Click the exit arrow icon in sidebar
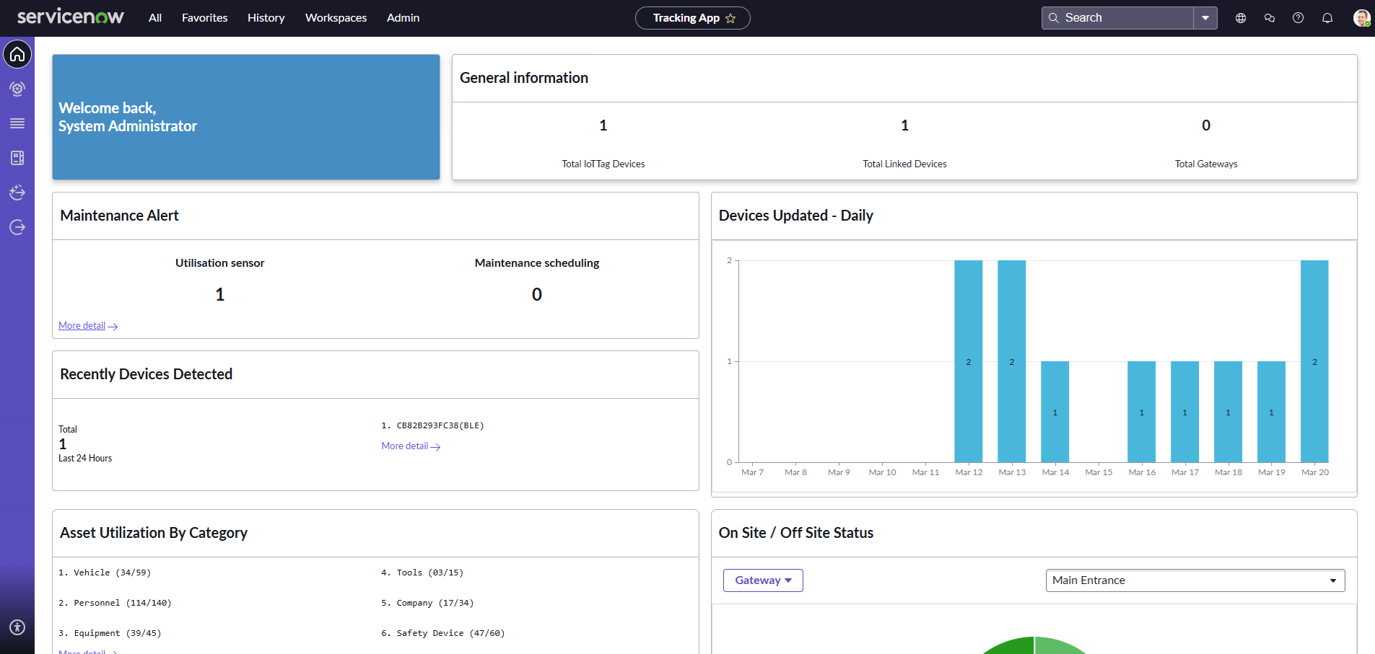Image resolution: width=1375 pixels, height=654 pixels. point(17,227)
